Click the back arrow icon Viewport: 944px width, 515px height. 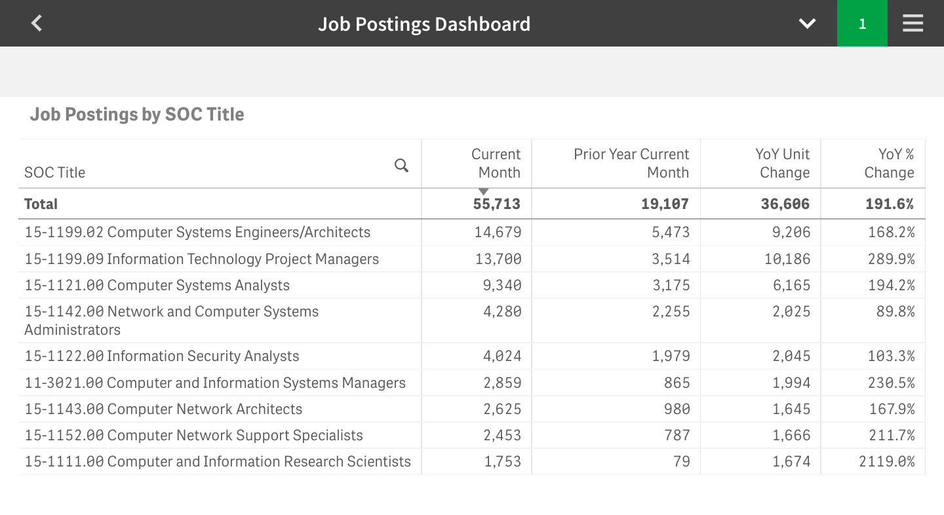37,24
